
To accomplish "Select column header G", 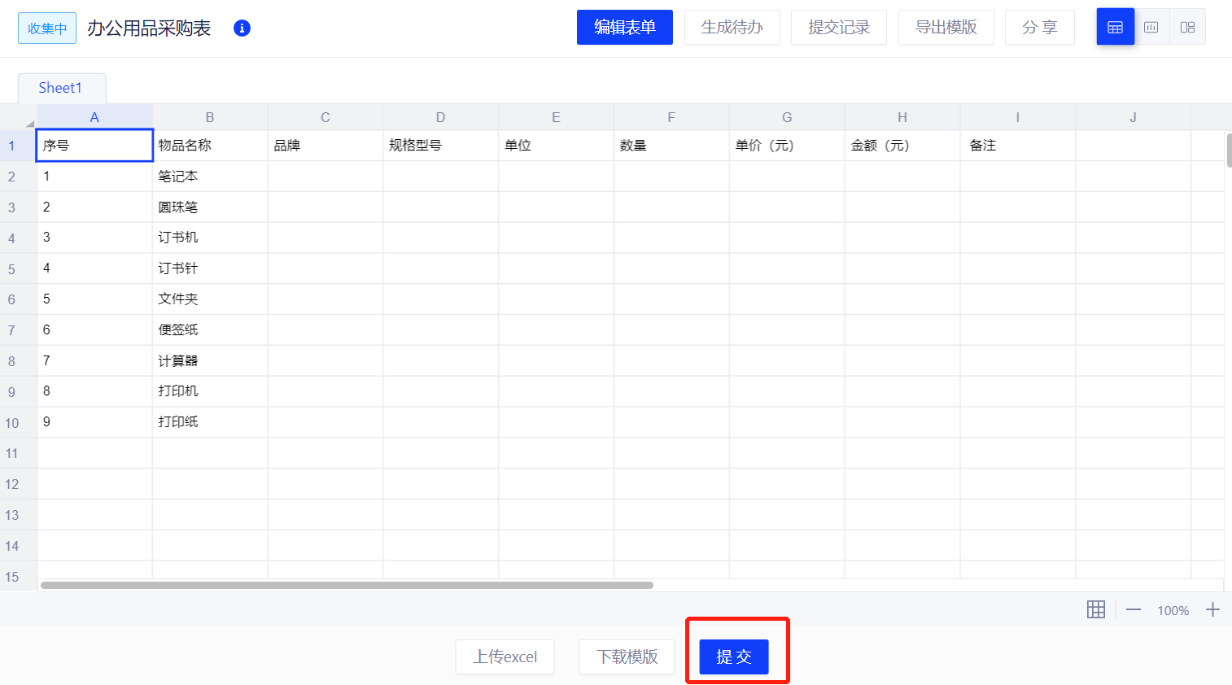I will 787,117.
